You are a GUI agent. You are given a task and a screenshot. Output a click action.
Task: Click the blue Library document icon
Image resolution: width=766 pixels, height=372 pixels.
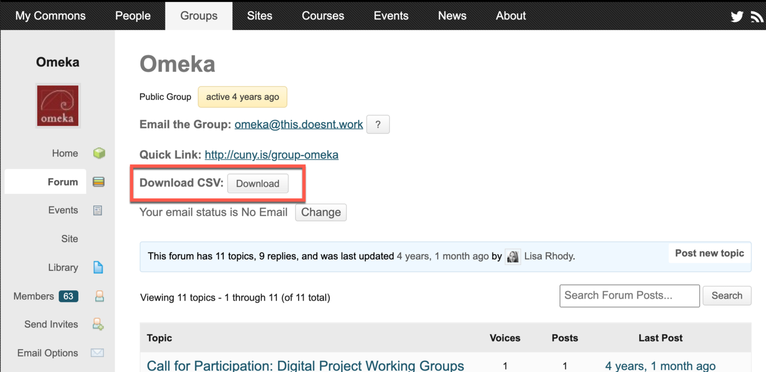98,267
